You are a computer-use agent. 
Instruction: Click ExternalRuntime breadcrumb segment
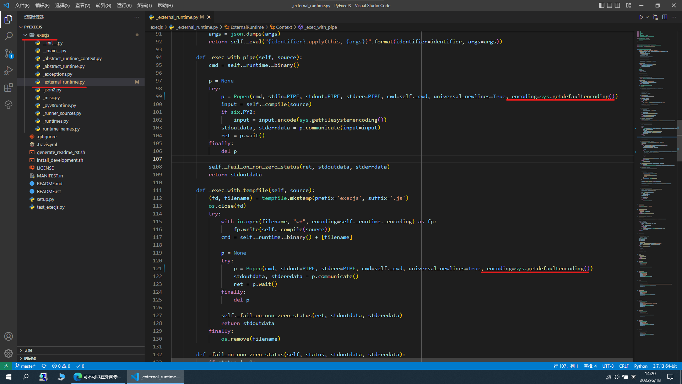tap(244, 27)
